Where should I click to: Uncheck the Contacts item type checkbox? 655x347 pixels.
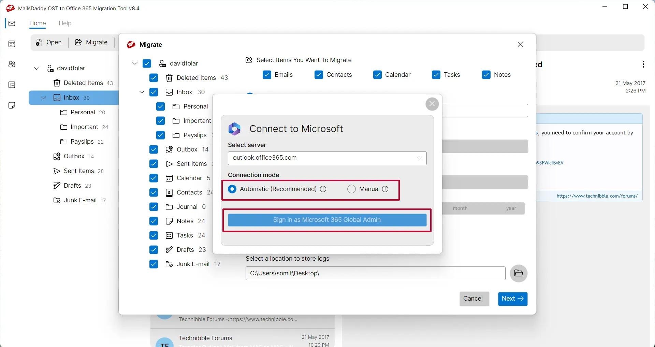pos(319,75)
